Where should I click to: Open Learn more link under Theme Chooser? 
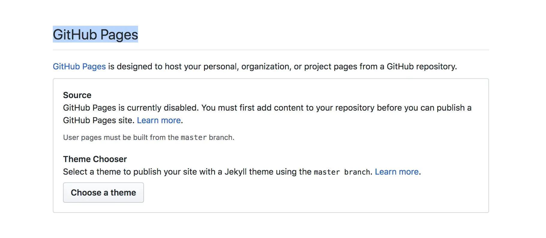[x=397, y=172]
